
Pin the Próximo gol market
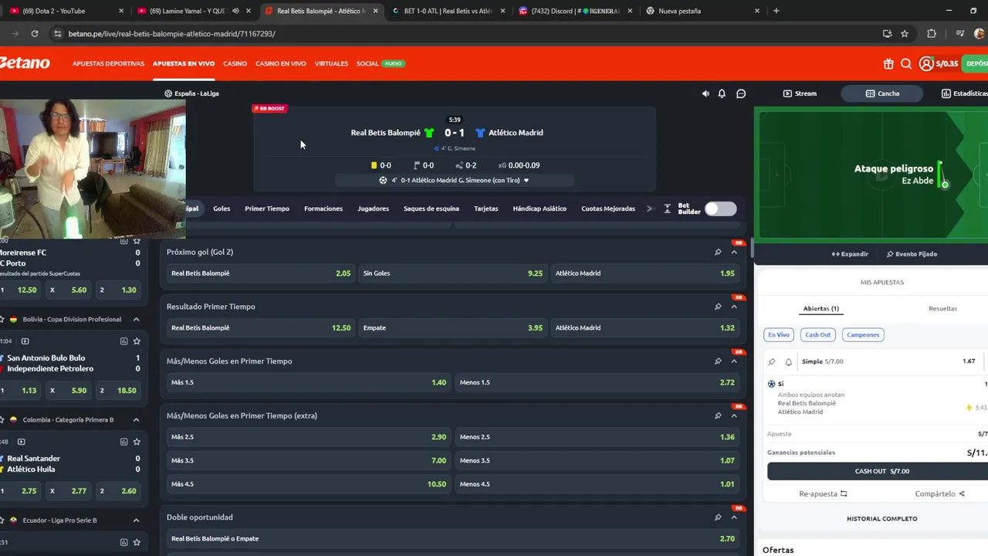click(718, 252)
